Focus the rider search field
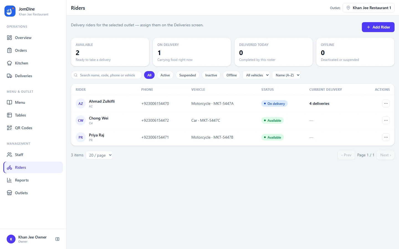The width and height of the screenshot is (399, 249). (x=106, y=75)
